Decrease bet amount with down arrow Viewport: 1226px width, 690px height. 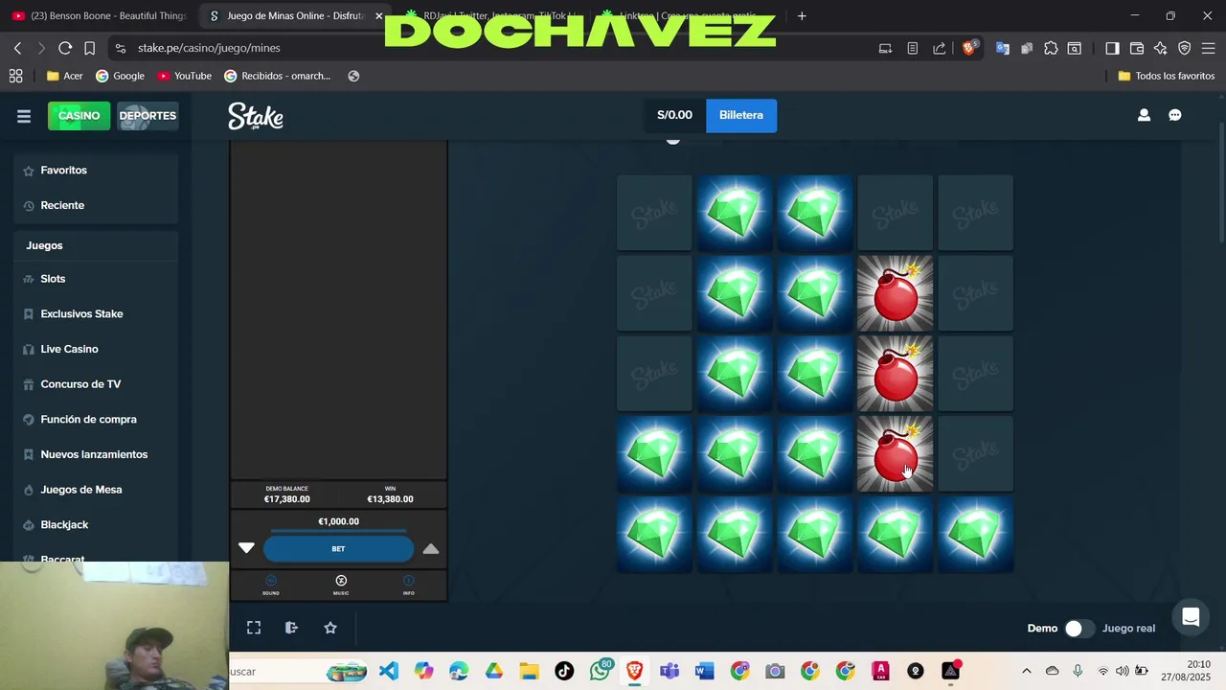[246, 548]
